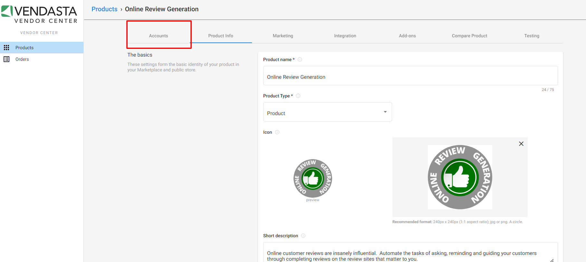Open the Marketing tab
586x262 pixels.
[283, 36]
